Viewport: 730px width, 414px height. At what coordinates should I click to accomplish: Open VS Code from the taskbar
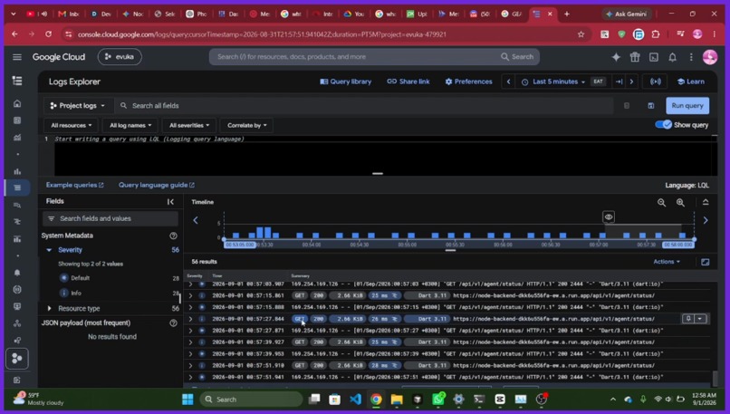coord(355,400)
